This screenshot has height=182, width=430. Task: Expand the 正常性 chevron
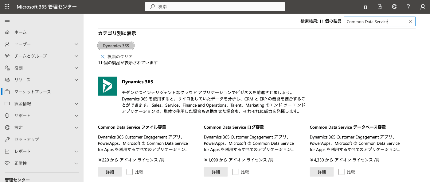coord(76,163)
